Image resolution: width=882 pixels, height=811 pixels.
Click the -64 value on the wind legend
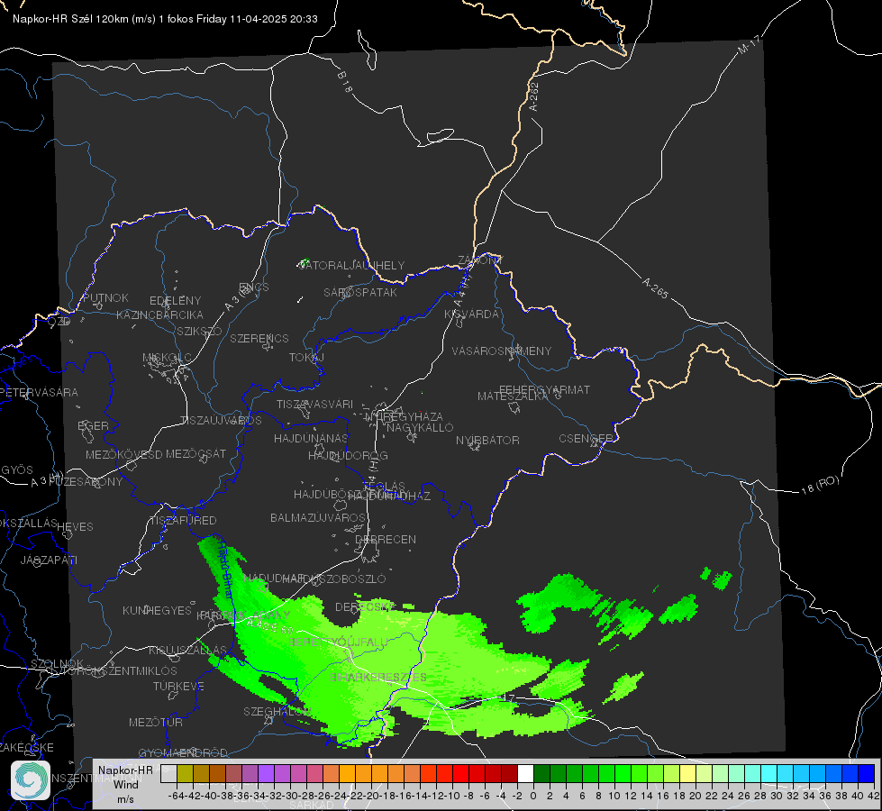pos(176,796)
